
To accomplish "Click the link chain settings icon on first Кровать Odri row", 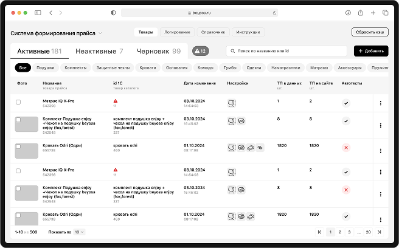I will (260, 148).
